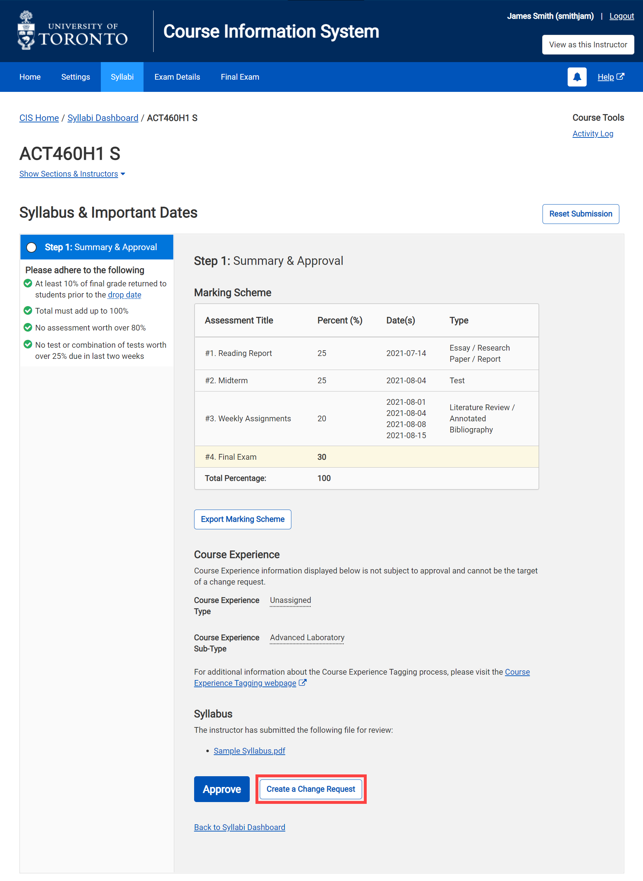Return via Back to Syllabi Dashboard
The width and height of the screenshot is (643, 881).
[239, 827]
